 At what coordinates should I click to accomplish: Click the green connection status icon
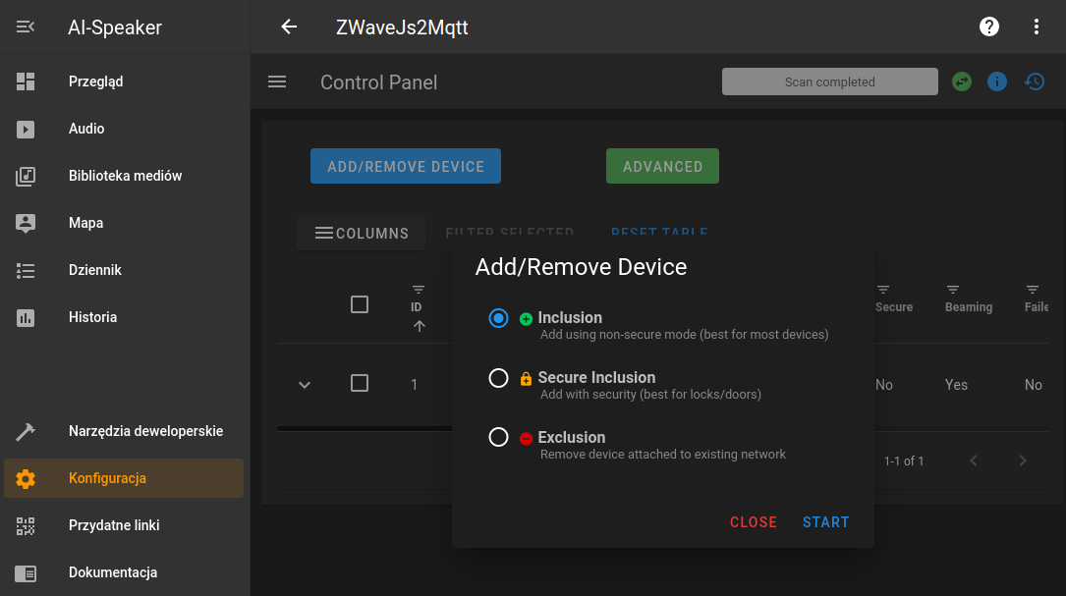tap(961, 81)
